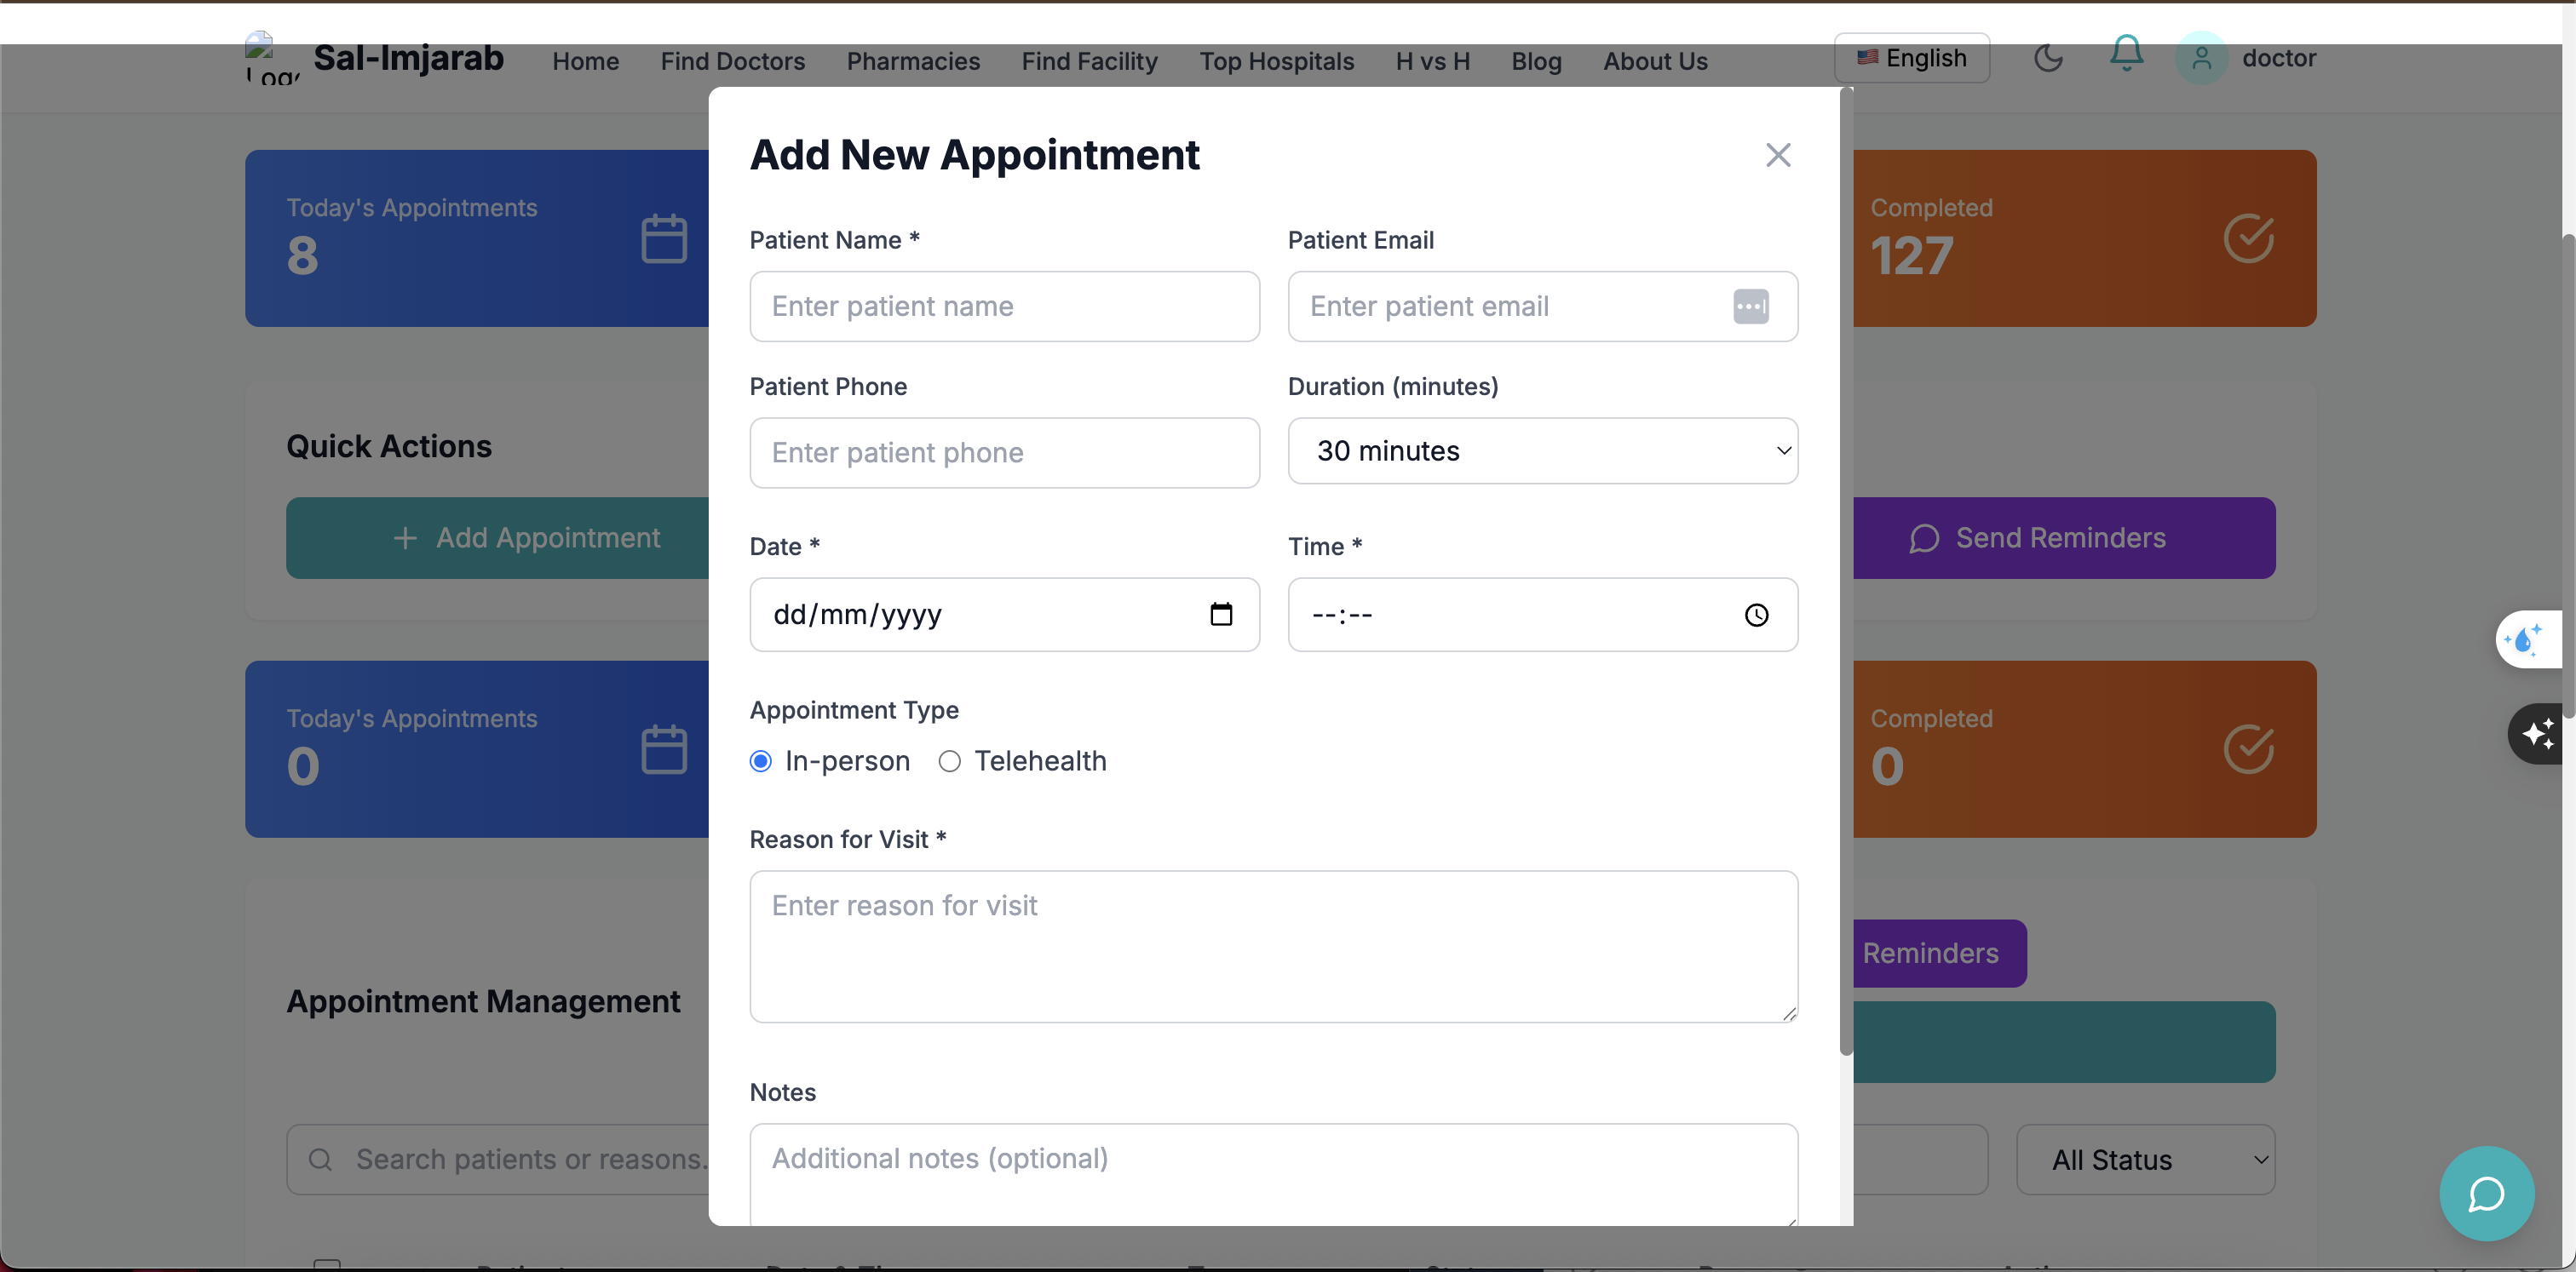Open notifications via the bell icon

[x=2126, y=54]
